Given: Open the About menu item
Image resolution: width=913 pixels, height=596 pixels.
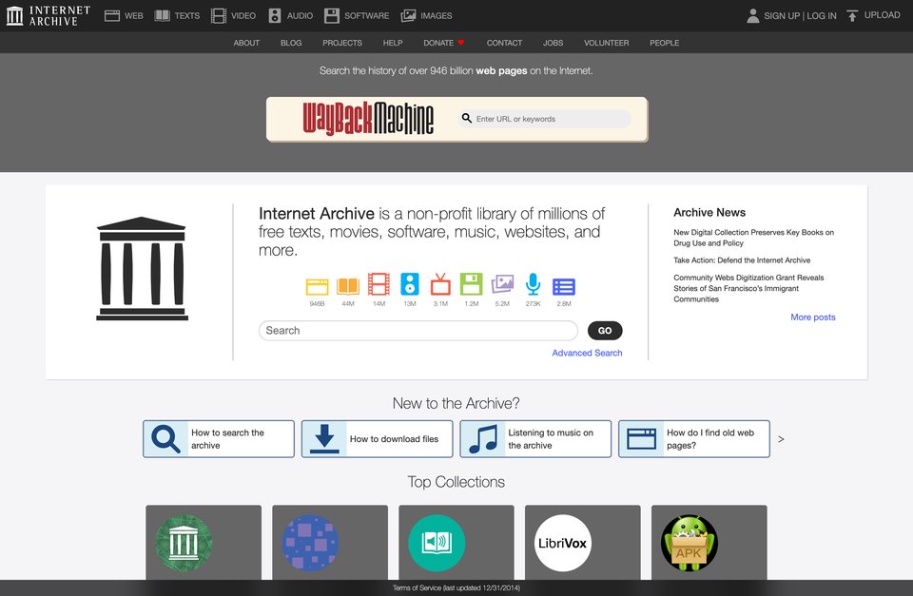Looking at the screenshot, I should coord(246,43).
